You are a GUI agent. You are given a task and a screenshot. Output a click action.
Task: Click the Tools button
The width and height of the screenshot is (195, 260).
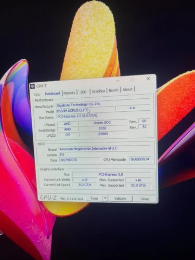point(94,198)
